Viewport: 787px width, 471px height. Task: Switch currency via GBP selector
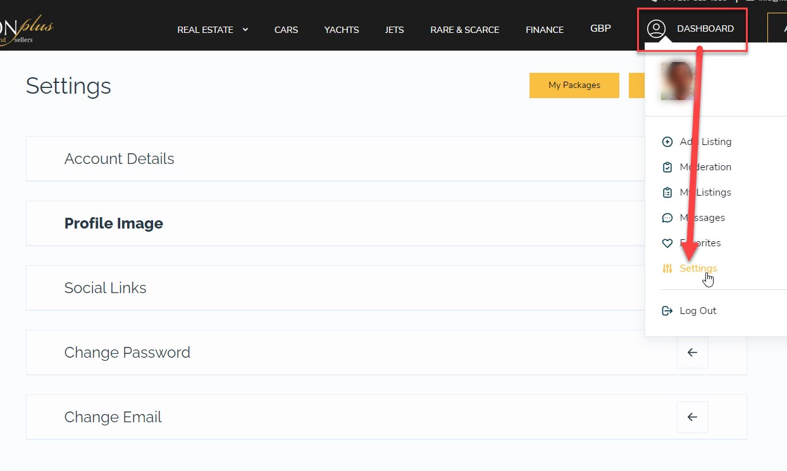click(600, 28)
